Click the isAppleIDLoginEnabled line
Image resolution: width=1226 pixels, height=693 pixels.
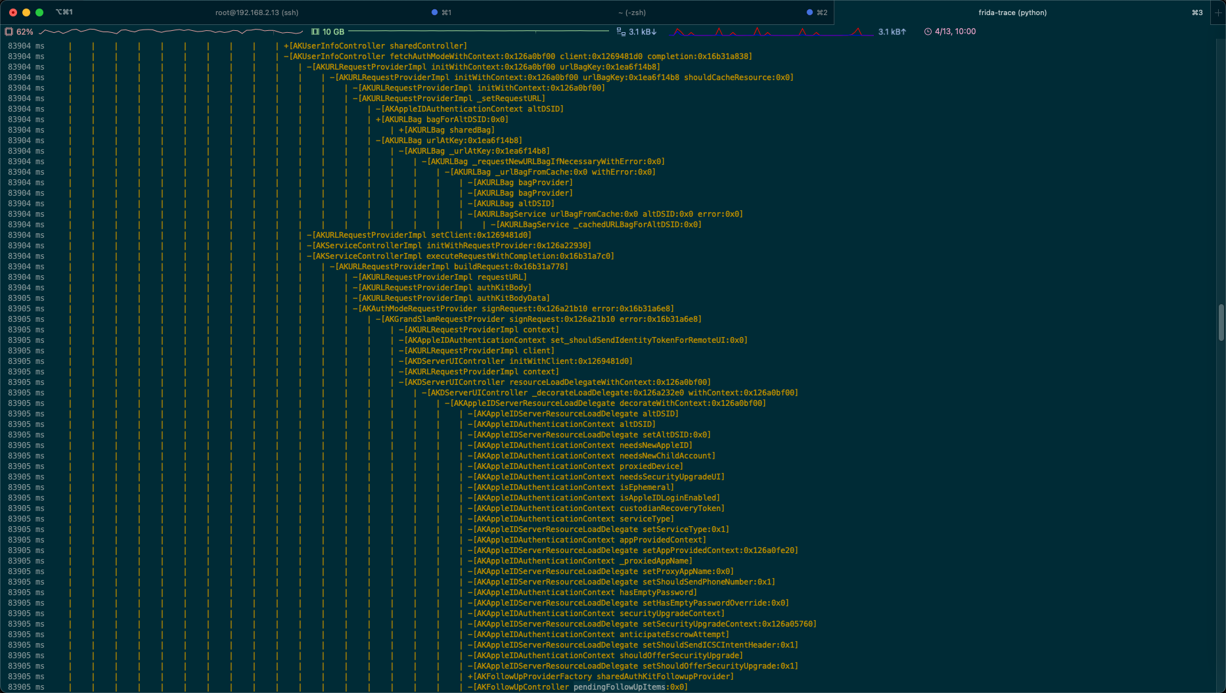click(594, 498)
